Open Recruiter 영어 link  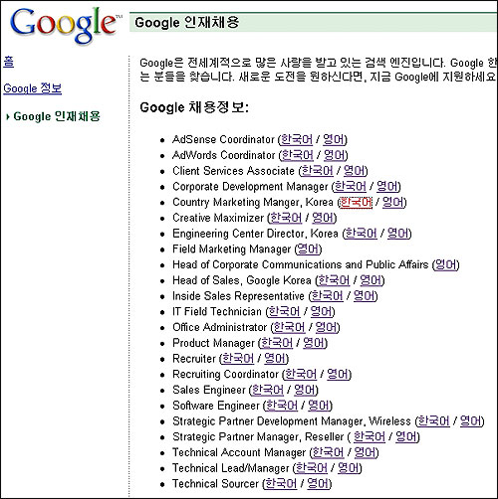click(275, 359)
